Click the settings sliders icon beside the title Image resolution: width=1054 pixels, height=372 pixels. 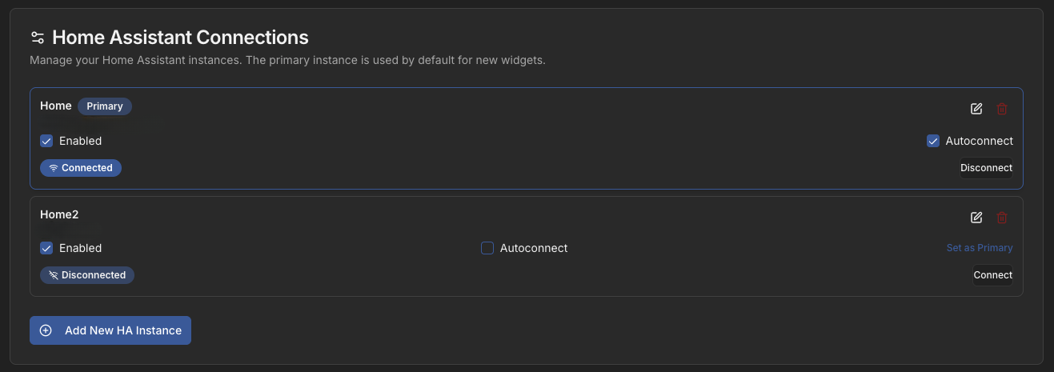38,38
